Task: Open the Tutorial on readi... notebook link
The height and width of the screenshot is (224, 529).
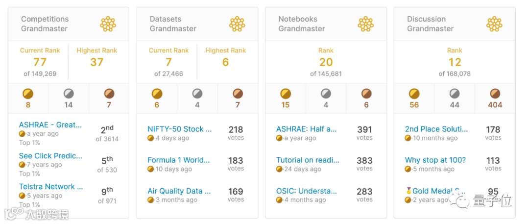Action: pos(307,160)
